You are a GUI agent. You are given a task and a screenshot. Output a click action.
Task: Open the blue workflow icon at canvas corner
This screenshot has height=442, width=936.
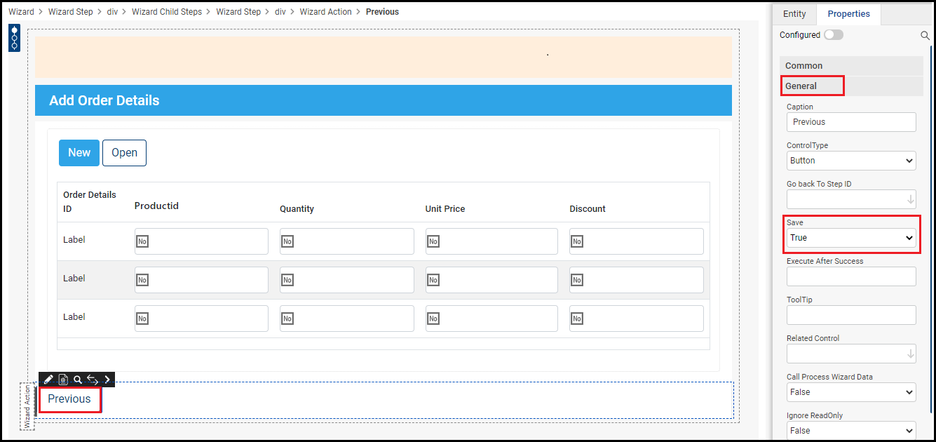[14, 38]
